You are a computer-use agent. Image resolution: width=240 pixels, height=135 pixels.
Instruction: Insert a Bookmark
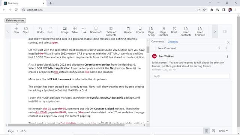click(x=96, y=30)
